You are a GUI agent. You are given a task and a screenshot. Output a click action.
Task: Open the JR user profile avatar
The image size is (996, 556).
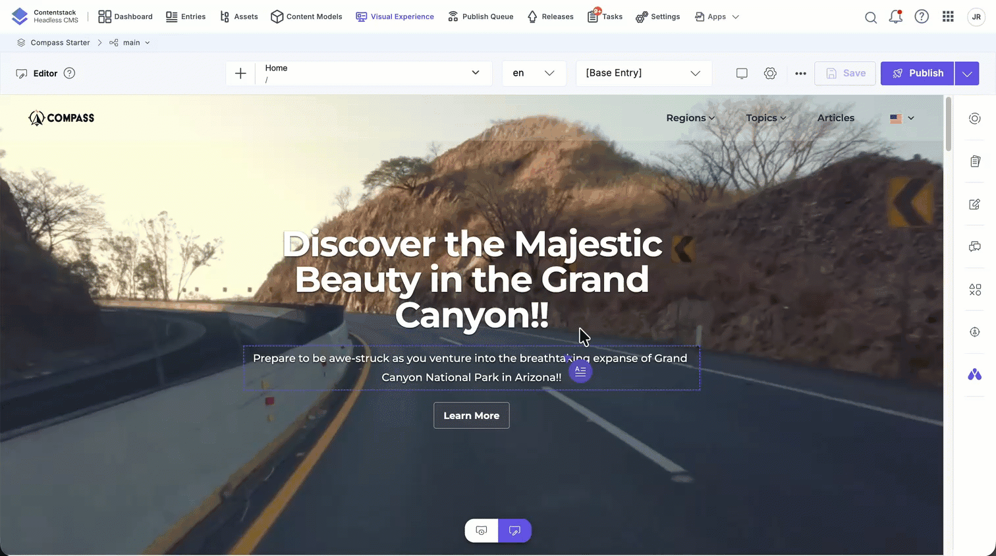(976, 17)
